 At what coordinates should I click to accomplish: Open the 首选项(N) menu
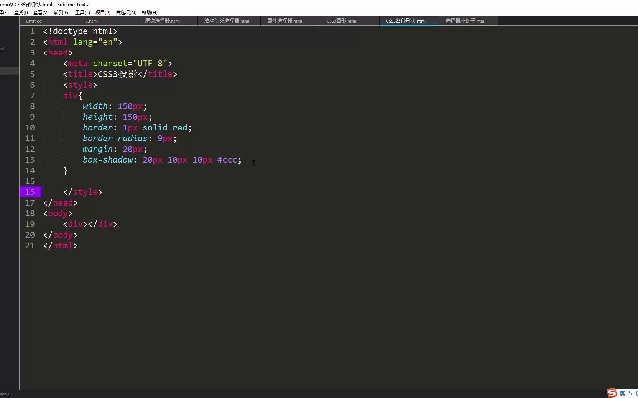point(126,13)
